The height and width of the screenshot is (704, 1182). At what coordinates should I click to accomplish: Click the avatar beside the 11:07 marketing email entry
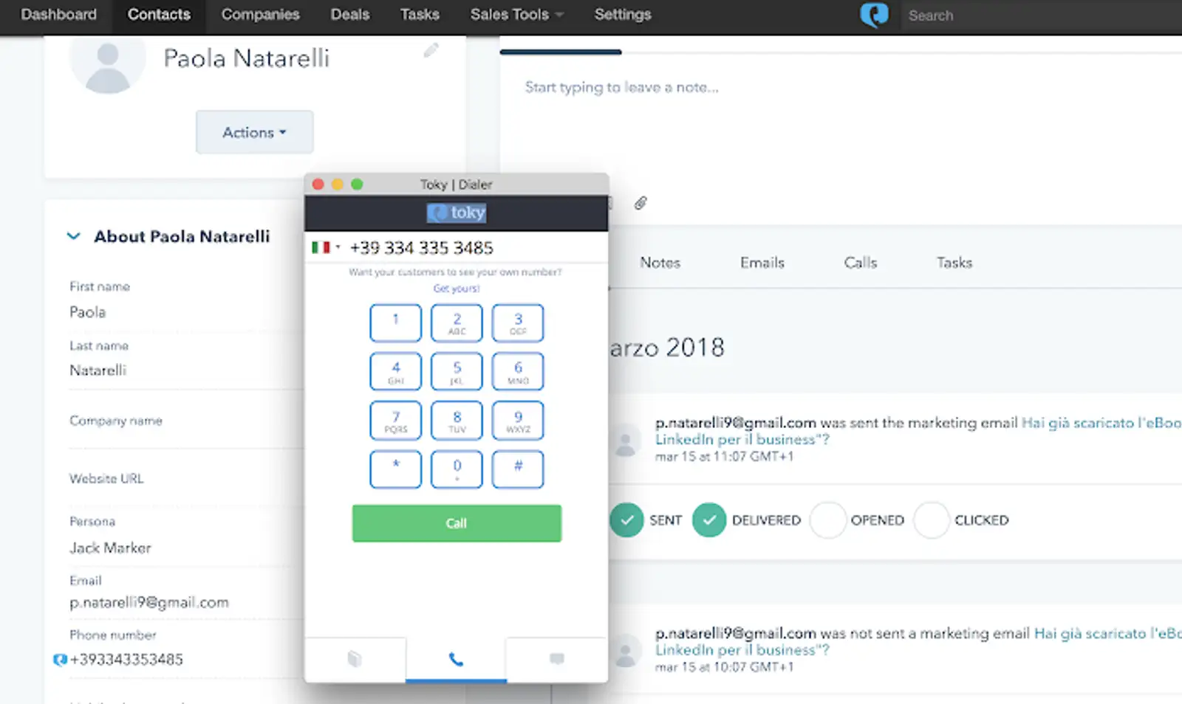625,441
